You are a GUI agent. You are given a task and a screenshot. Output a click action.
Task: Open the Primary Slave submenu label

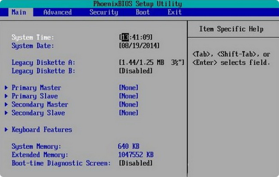[35, 96]
